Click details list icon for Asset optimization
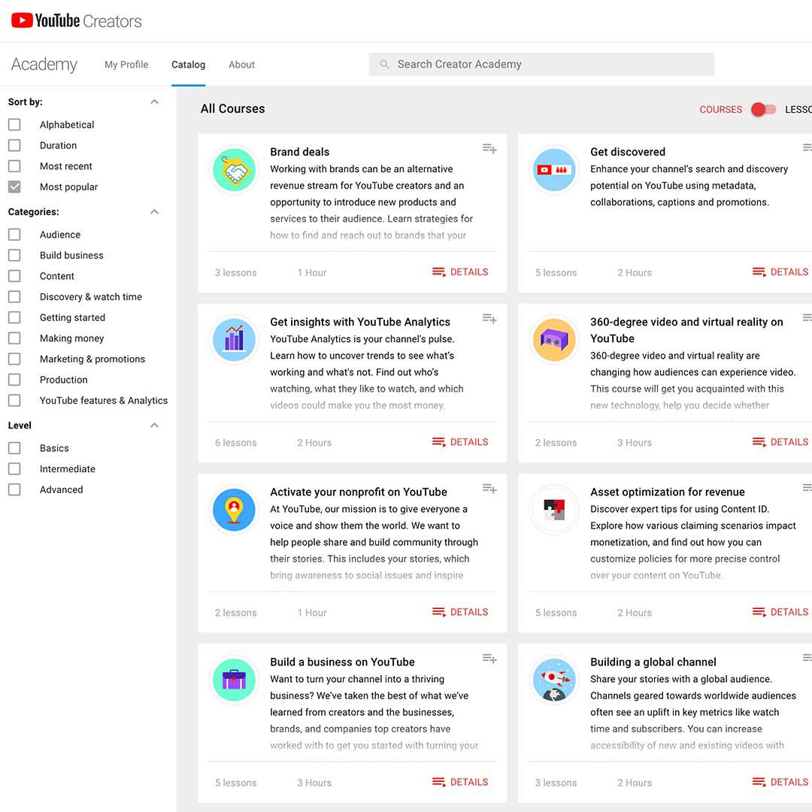The height and width of the screenshot is (812, 812). pos(759,612)
